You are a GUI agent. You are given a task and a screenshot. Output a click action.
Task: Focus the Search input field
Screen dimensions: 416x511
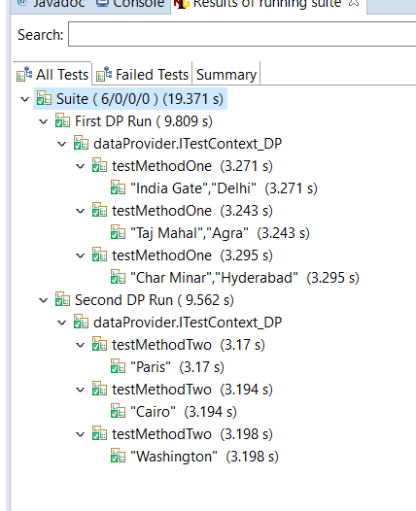[242, 34]
